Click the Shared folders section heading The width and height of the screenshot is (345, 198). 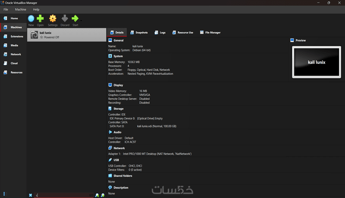click(123, 176)
